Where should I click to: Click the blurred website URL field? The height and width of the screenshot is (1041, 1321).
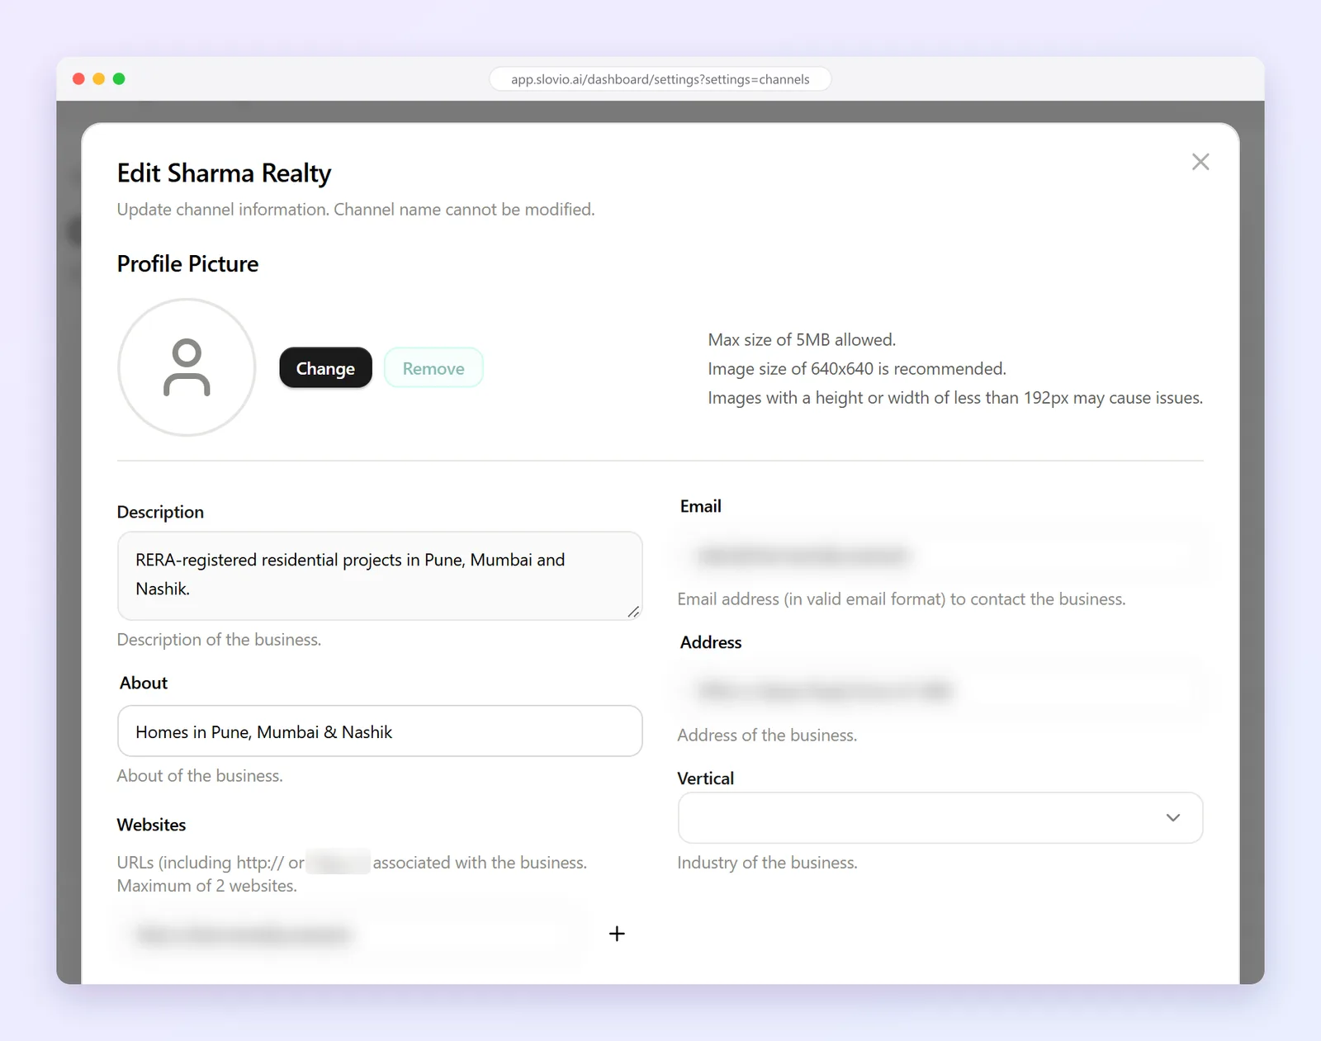click(x=353, y=935)
